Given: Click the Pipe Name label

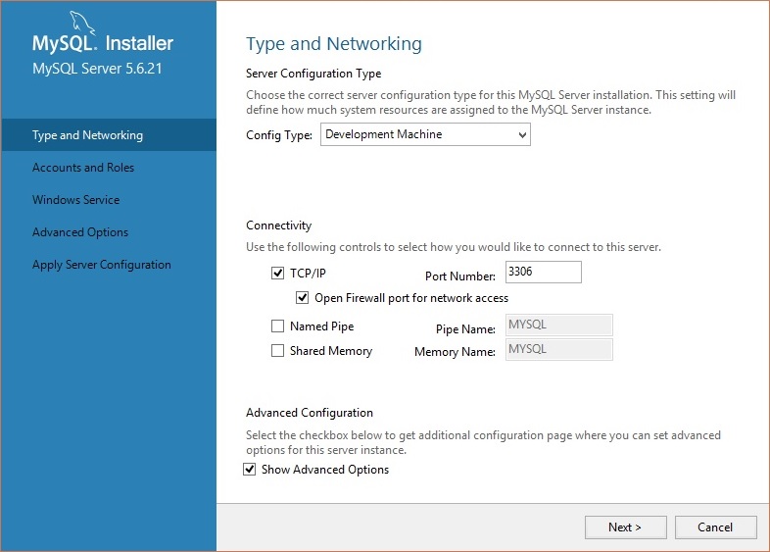Looking at the screenshot, I should pos(465,328).
